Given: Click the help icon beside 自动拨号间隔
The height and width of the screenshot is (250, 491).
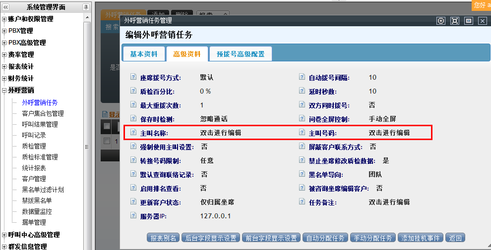Looking at the screenshot, I should point(302,78).
